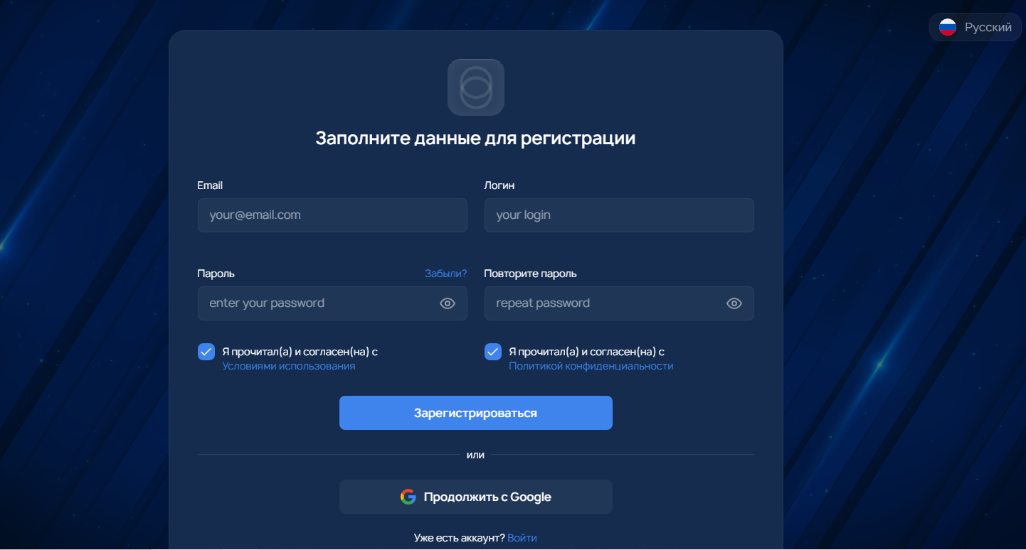Viewport: 1026px width, 550px height.
Task: Show password using the eye icon
Action: 447,303
